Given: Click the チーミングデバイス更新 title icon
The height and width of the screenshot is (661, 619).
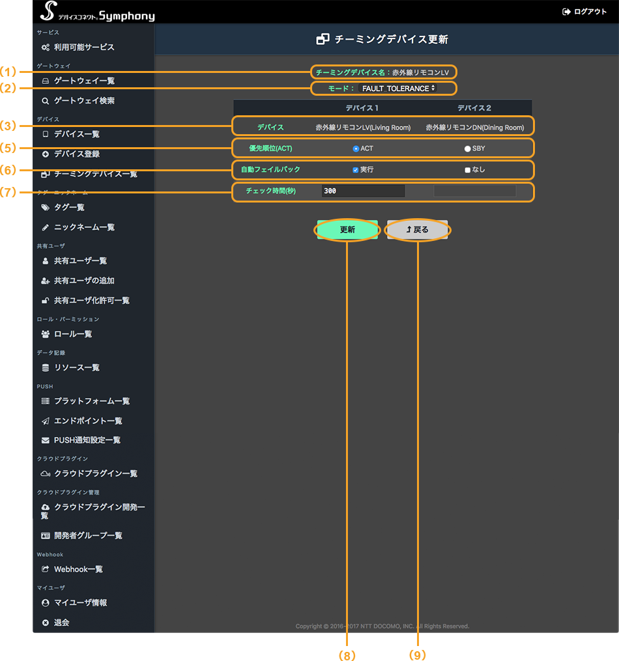Looking at the screenshot, I should point(323,39).
